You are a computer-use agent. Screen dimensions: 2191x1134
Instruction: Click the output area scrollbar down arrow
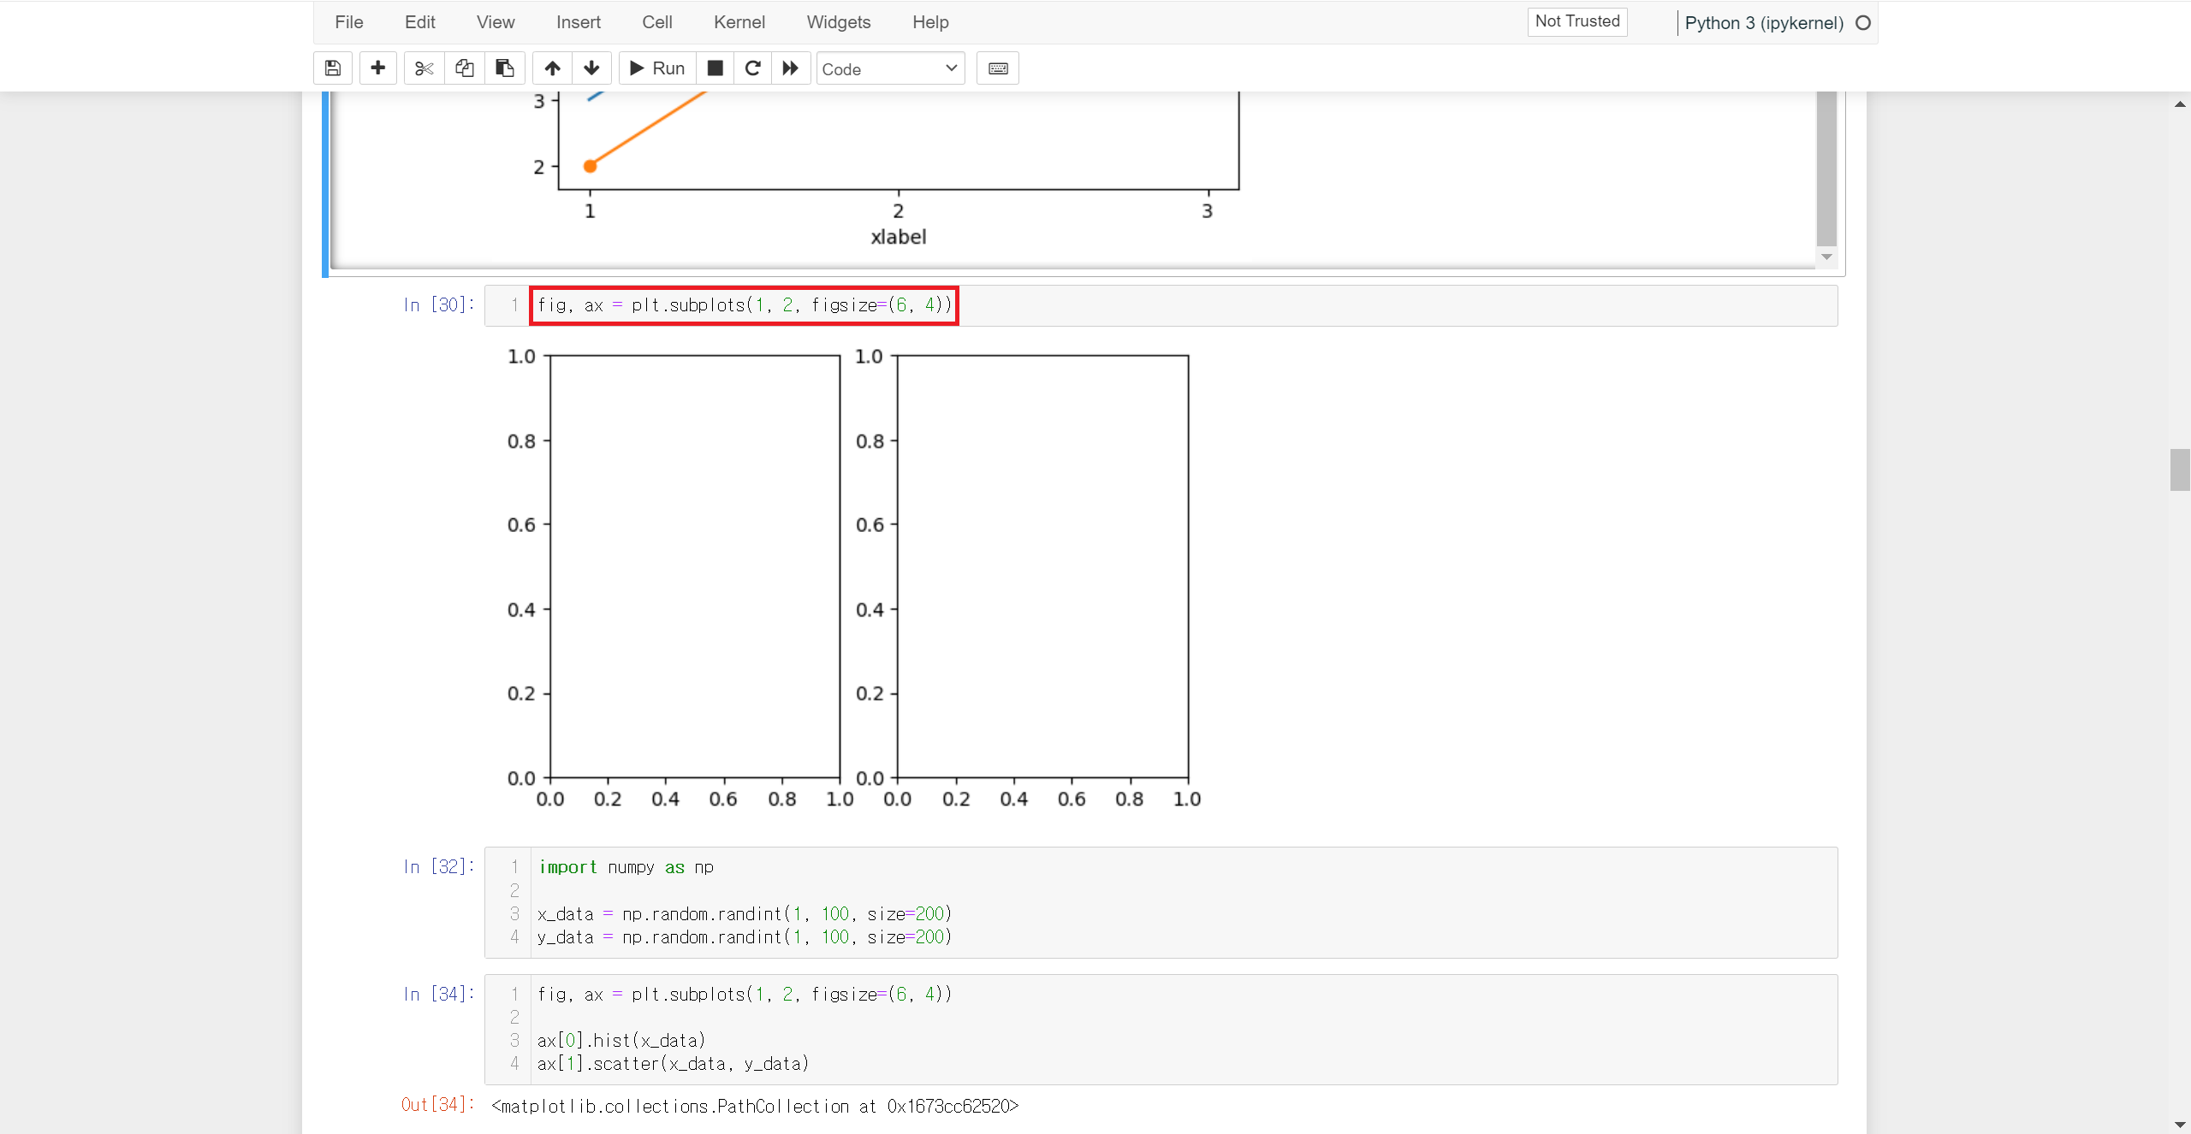(x=1826, y=257)
